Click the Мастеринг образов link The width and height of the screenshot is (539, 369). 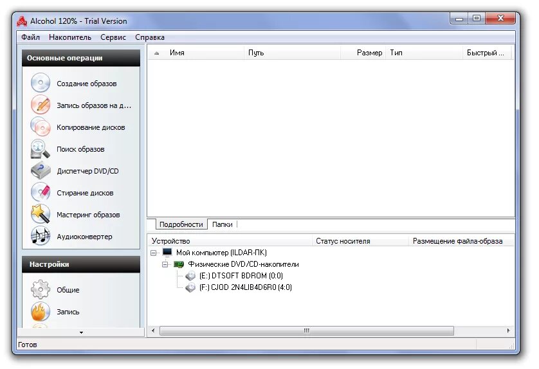pos(88,215)
